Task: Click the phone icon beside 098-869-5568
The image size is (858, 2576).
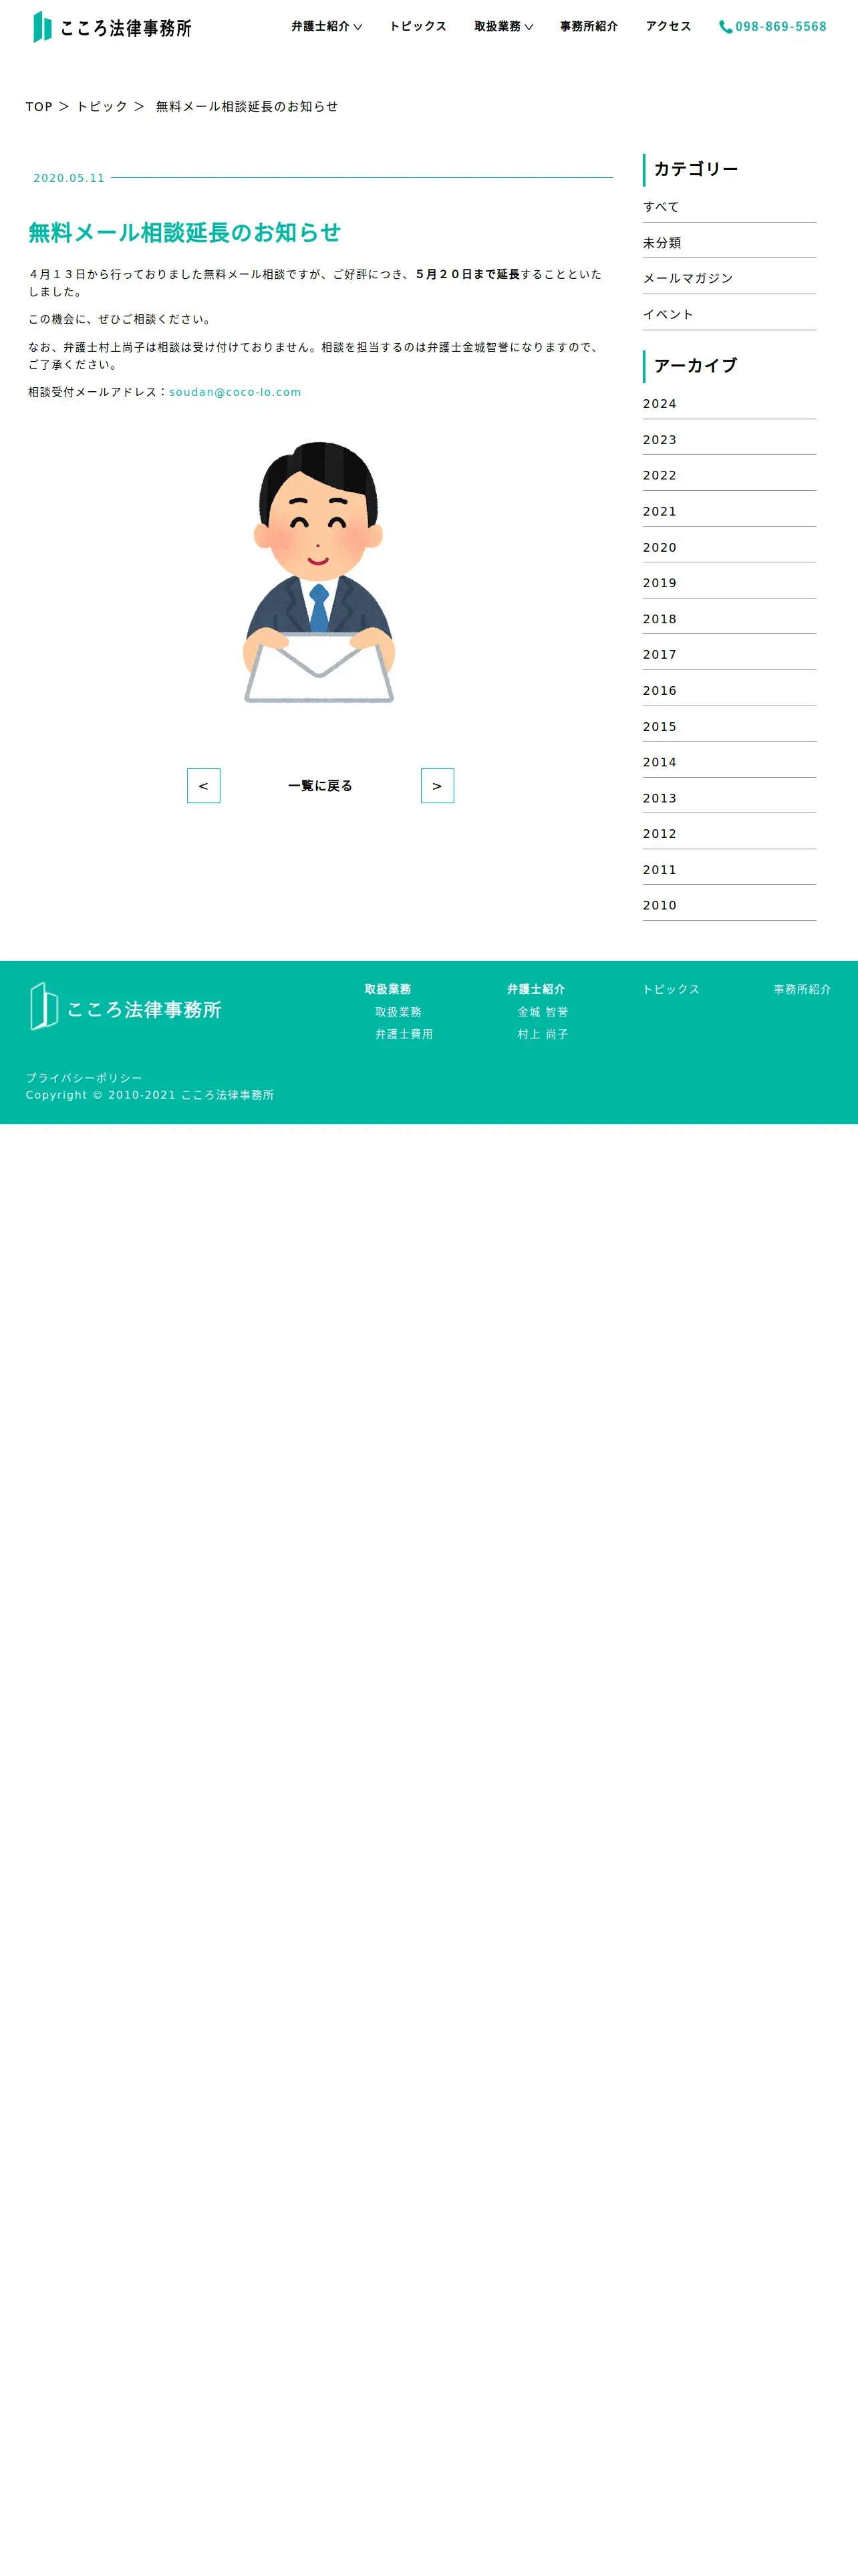Action: coord(725,27)
